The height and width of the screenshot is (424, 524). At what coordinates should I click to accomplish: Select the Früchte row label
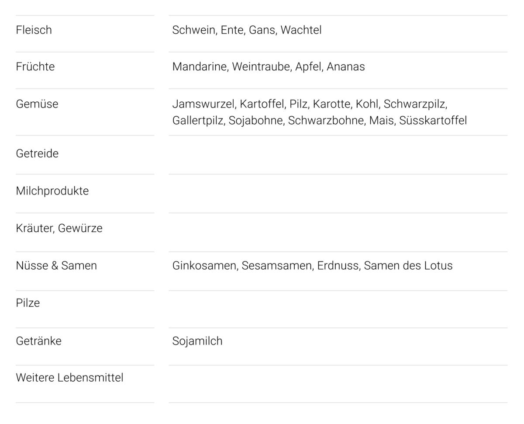point(35,67)
